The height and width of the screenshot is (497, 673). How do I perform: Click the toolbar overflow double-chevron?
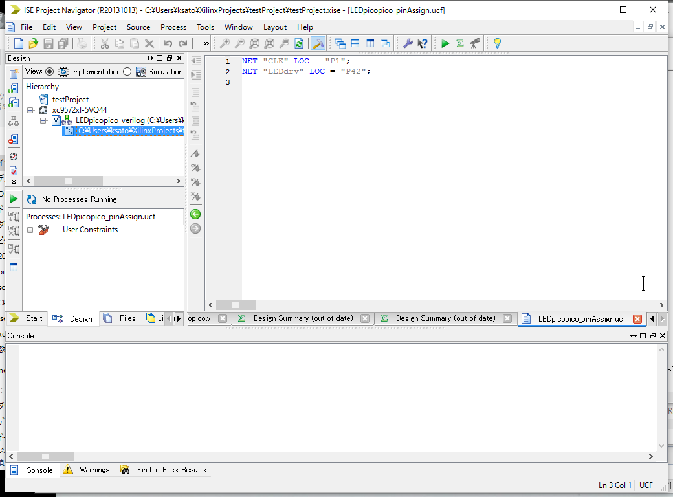[x=206, y=43]
